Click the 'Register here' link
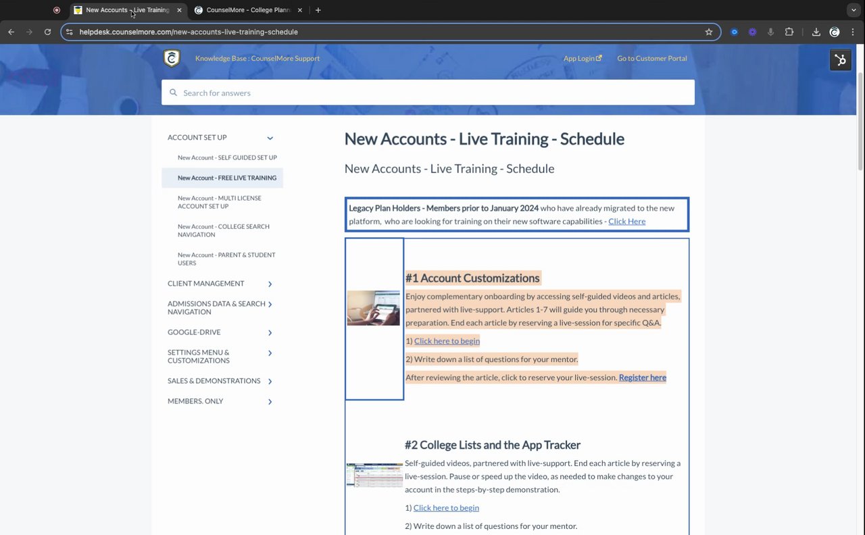Screen dimensions: 865x535 (643, 378)
